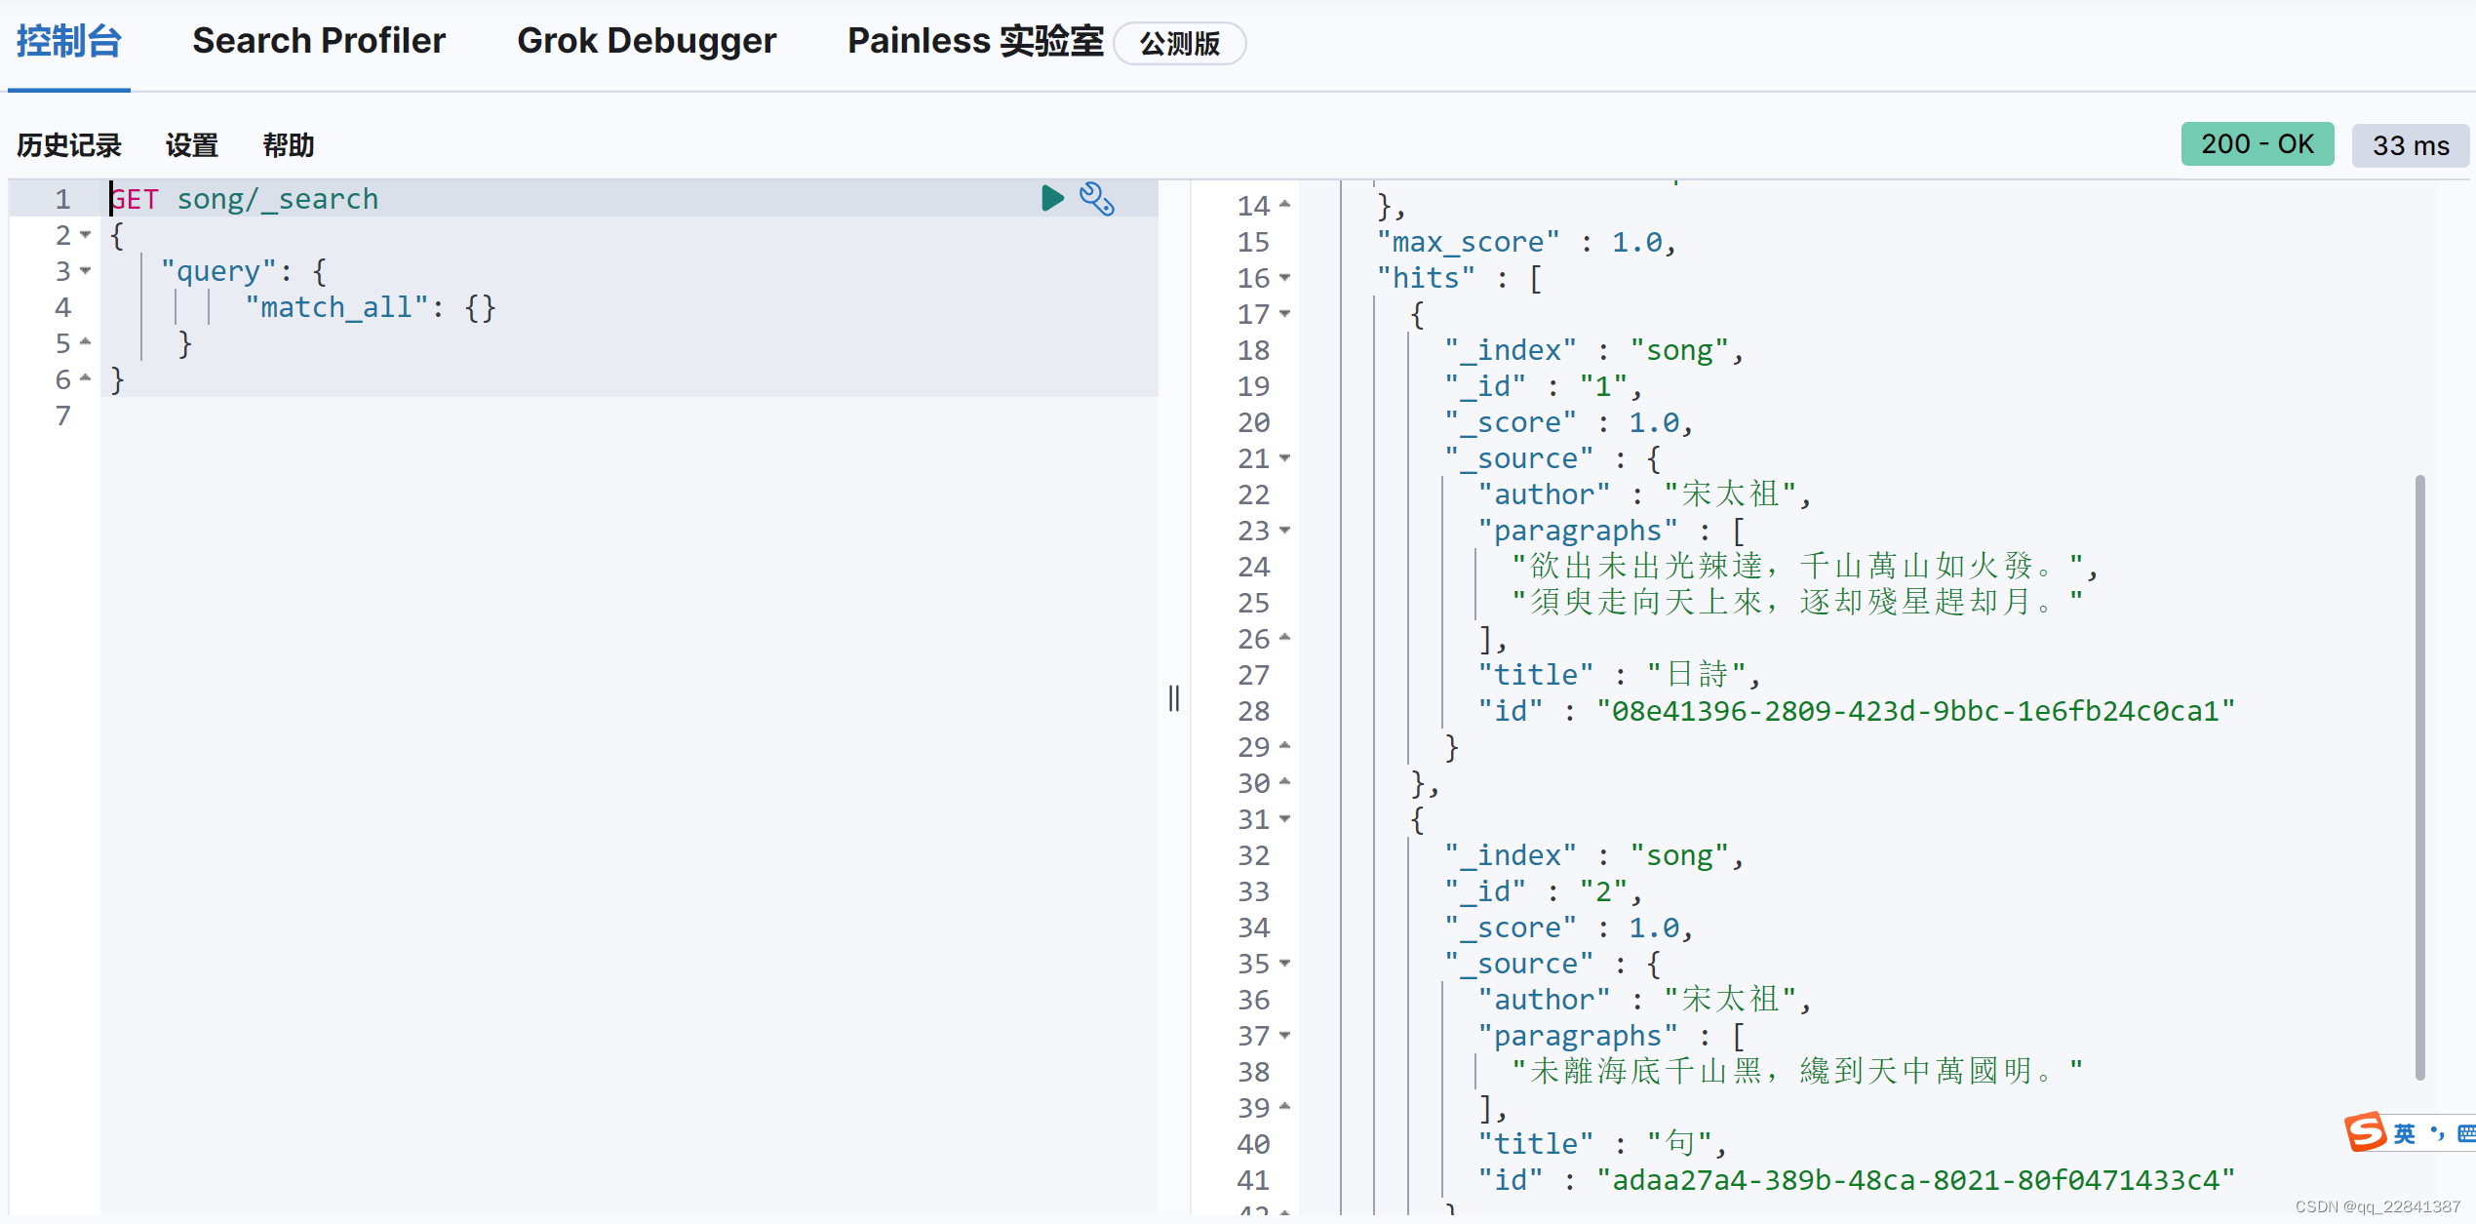Collapse hits array at response line 16
Image resolution: width=2476 pixels, height=1224 pixels.
(x=1285, y=278)
